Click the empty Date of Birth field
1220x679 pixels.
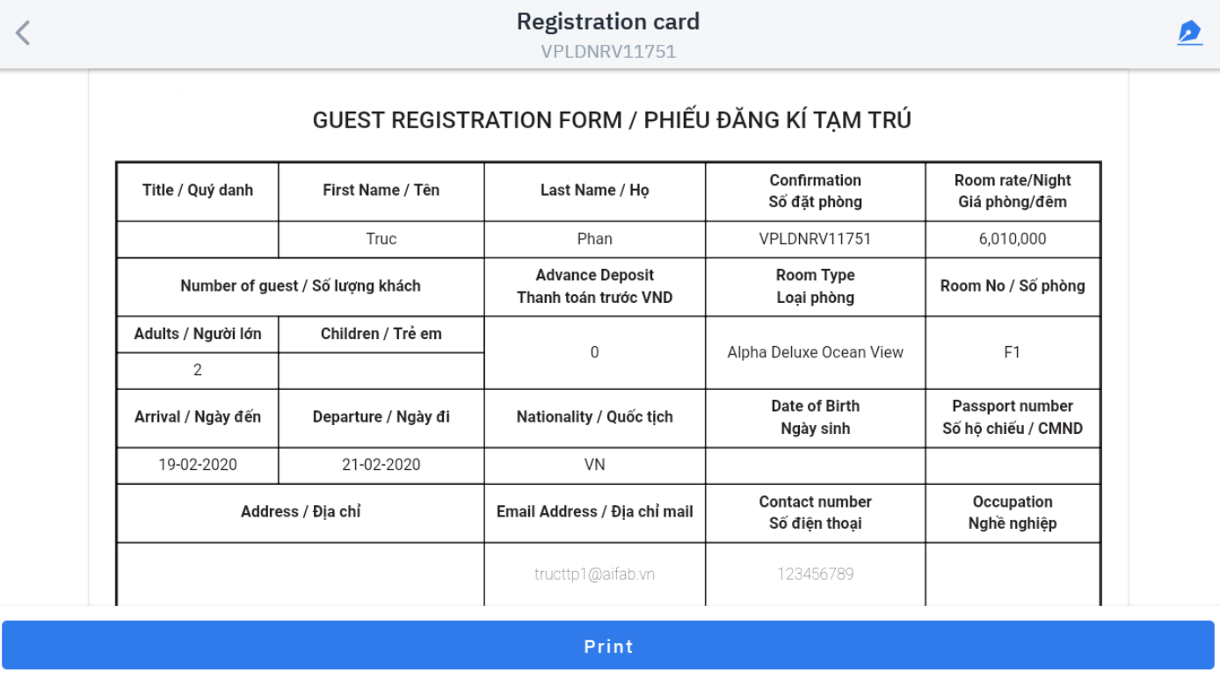tap(815, 465)
